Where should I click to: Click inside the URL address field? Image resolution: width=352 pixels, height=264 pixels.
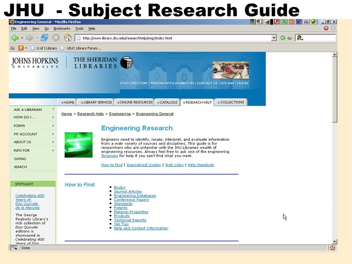click(176, 38)
